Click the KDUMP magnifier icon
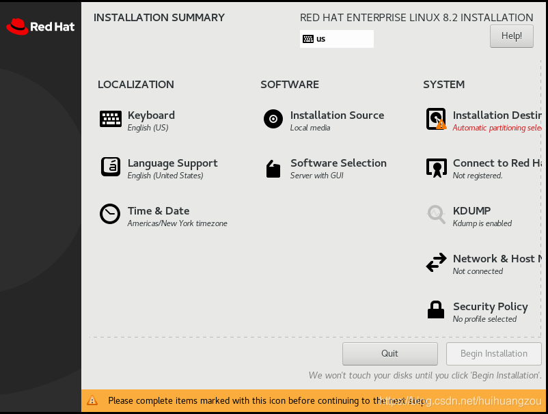Viewport: 548px width, 414px height. tap(436, 214)
